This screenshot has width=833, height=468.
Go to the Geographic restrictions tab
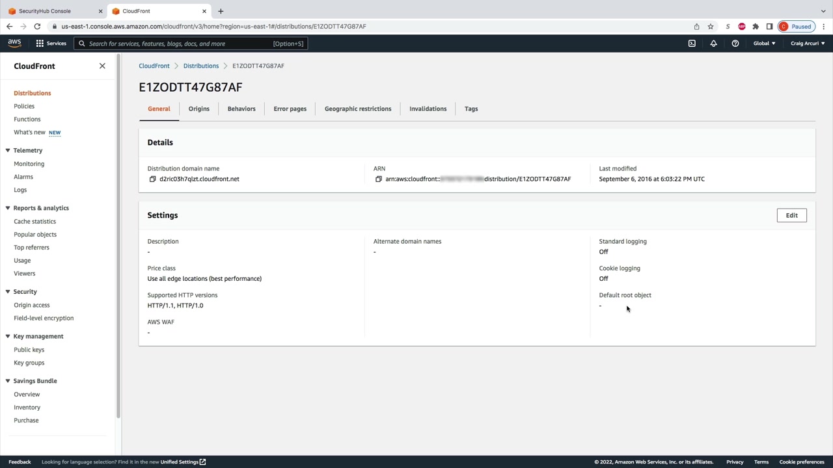[358, 109]
